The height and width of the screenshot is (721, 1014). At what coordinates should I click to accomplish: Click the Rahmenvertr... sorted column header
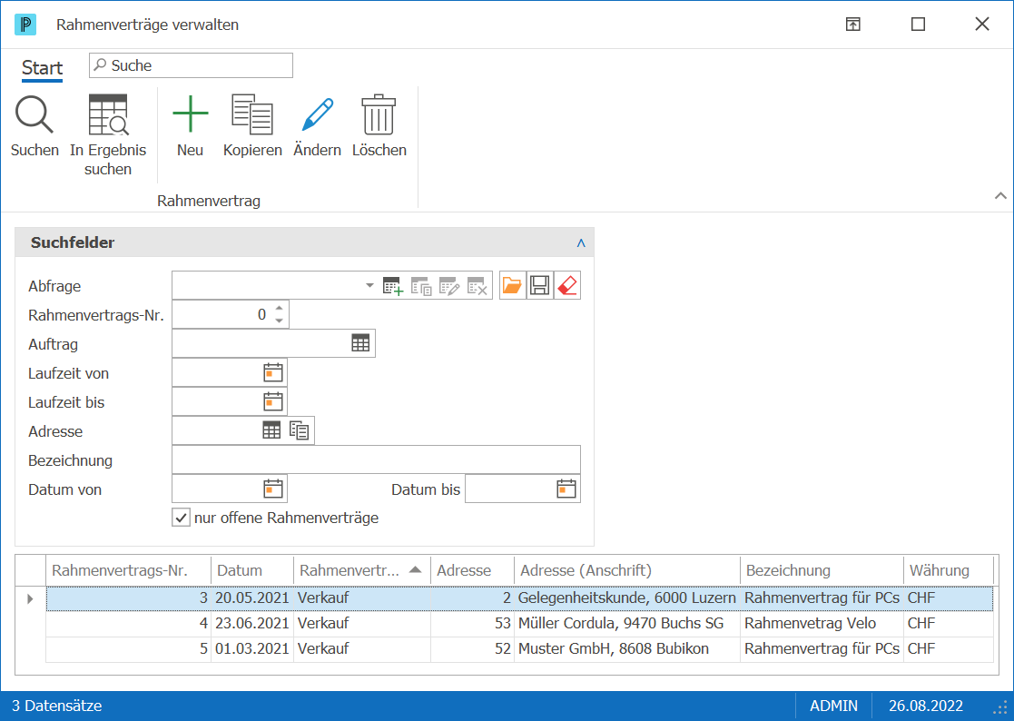[x=362, y=570]
